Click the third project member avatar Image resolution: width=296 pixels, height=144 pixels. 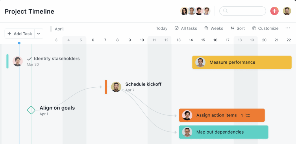pyautogui.click(x=199, y=11)
